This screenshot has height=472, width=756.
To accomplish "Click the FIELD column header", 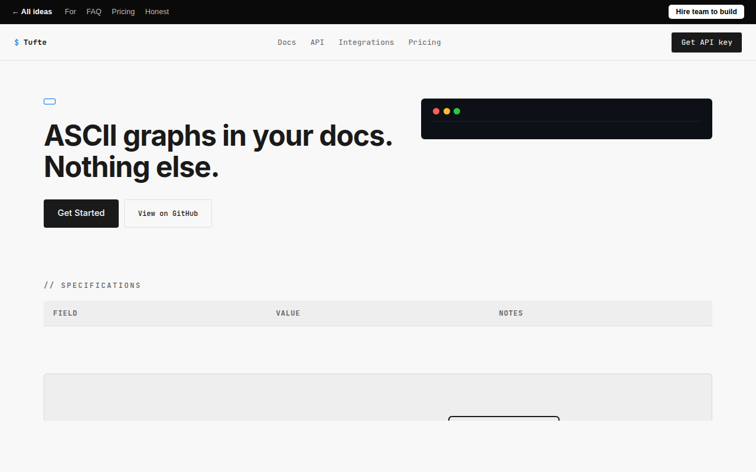I will pyautogui.click(x=66, y=313).
